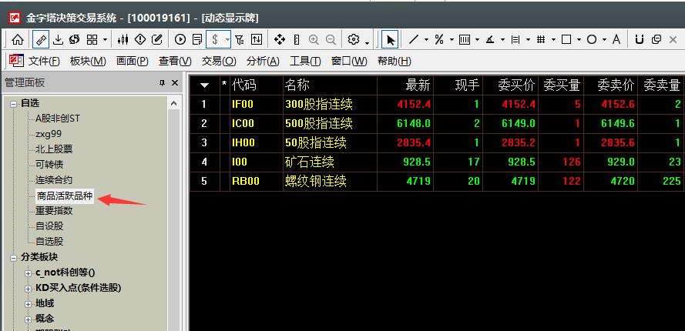The width and height of the screenshot is (685, 331).
Task: Open the layout grid dropdown arrow
Action: [105, 40]
